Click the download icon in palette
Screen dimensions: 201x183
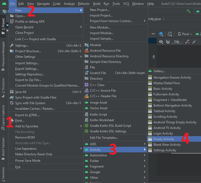pyautogui.click(x=154, y=57)
